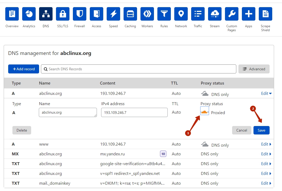Image resolution: width=282 pixels, height=191 pixels.
Task: Open the Speed lightning bolt icon
Action: (x=114, y=14)
